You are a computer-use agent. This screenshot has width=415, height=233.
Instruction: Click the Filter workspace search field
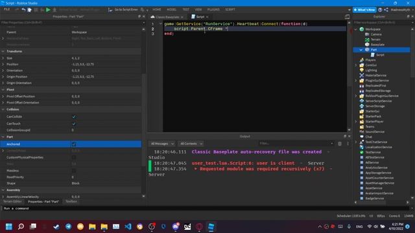[381, 23]
